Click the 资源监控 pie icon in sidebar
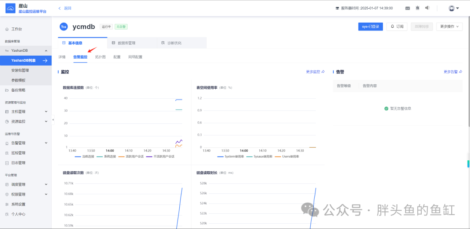This screenshot has height=229, width=470. (x=7, y=122)
